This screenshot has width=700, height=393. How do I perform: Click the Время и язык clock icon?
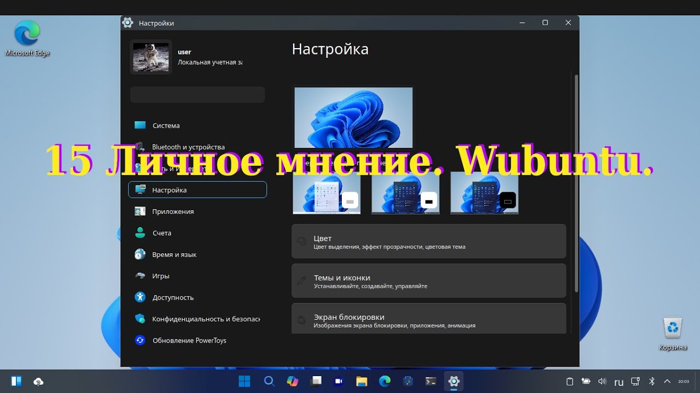pos(140,254)
